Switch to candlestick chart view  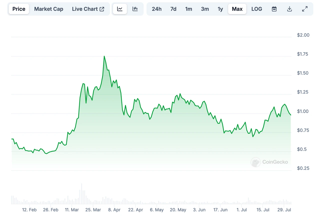click(135, 9)
